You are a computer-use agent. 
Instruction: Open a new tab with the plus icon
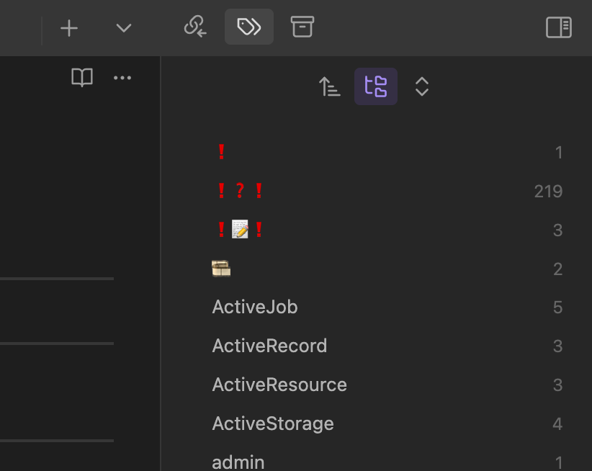tap(68, 28)
